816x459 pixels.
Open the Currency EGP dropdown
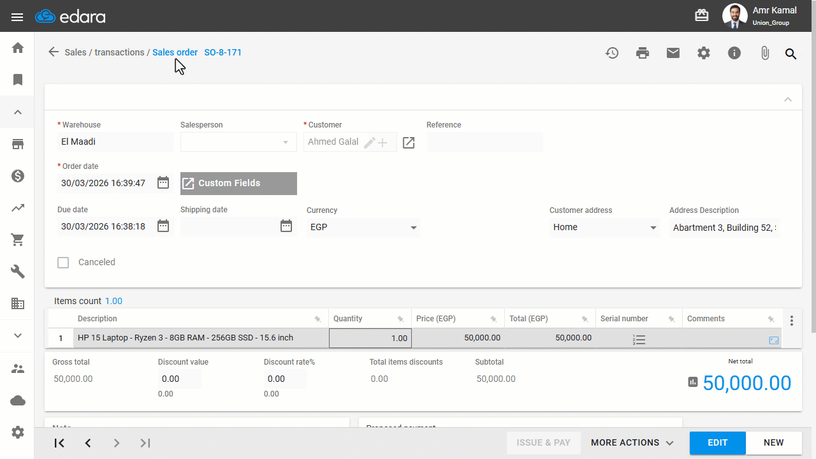363,228
